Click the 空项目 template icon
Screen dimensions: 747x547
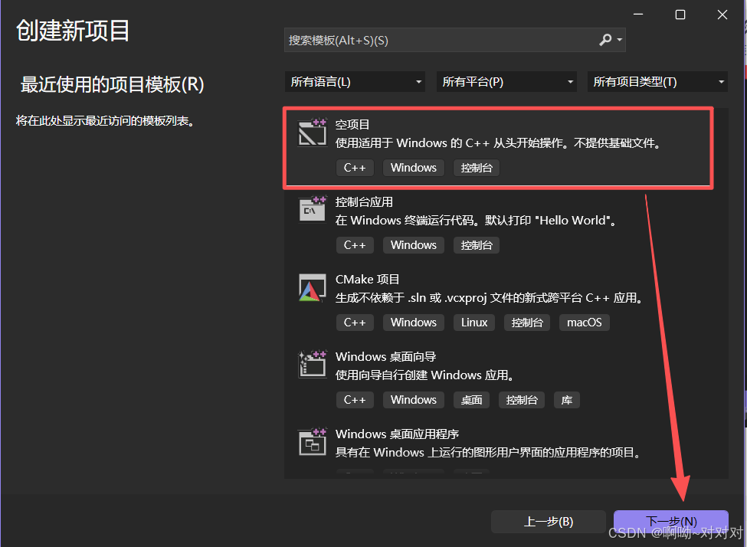tap(313, 133)
